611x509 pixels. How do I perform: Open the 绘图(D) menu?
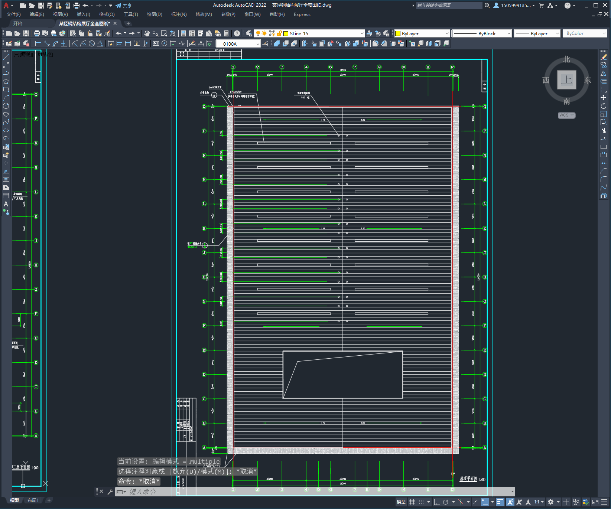[x=155, y=14]
